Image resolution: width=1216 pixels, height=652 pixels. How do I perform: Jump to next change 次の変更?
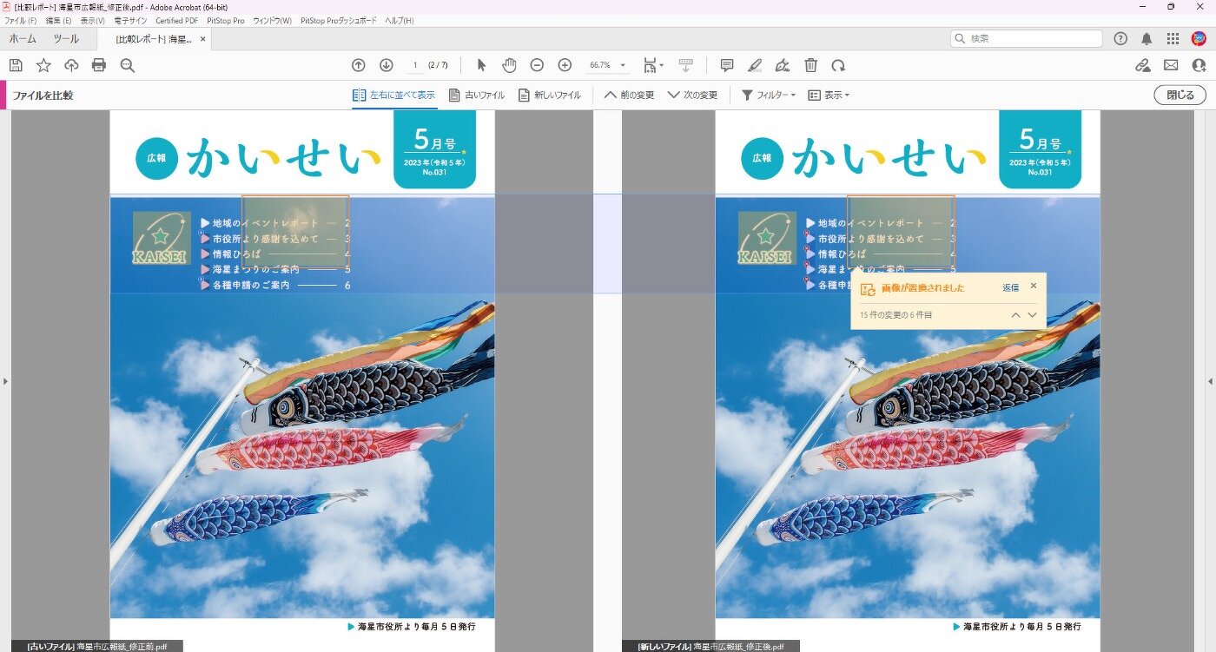click(x=692, y=95)
